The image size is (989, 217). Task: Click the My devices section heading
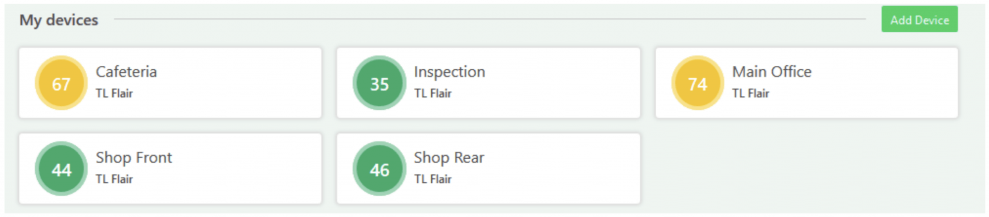coord(58,20)
